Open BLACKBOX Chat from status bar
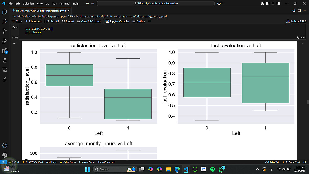 pos(33,162)
